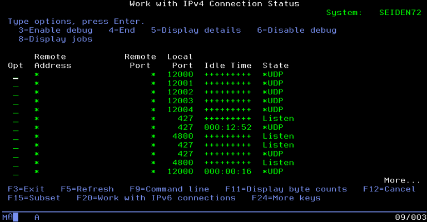Viewport: 427px width, 222px height.
Task: Click local port value 12003
Action: (x=180, y=101)
